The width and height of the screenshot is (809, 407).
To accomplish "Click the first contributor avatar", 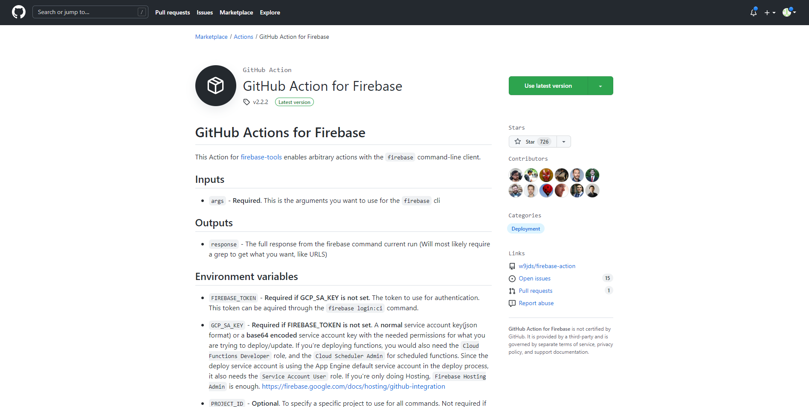I will (515, 175).
